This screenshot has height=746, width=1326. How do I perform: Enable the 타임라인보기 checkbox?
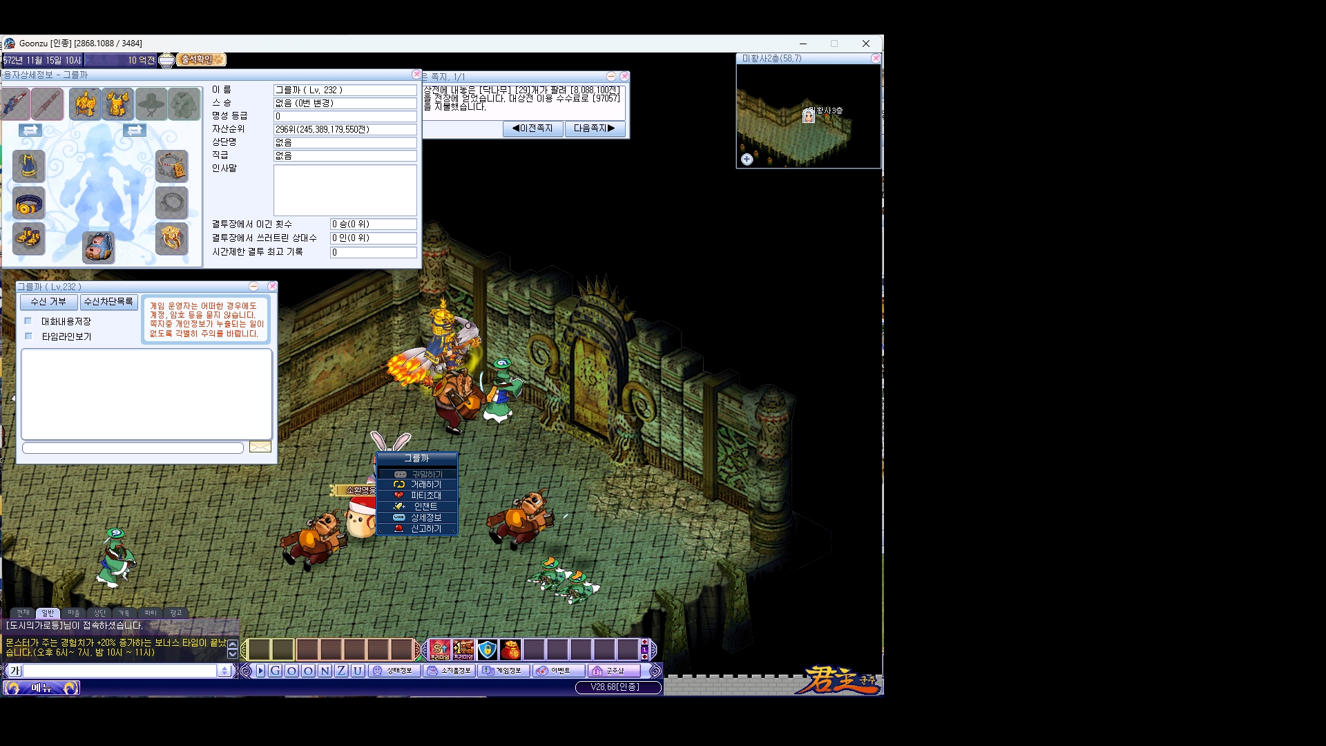point(28,336)
